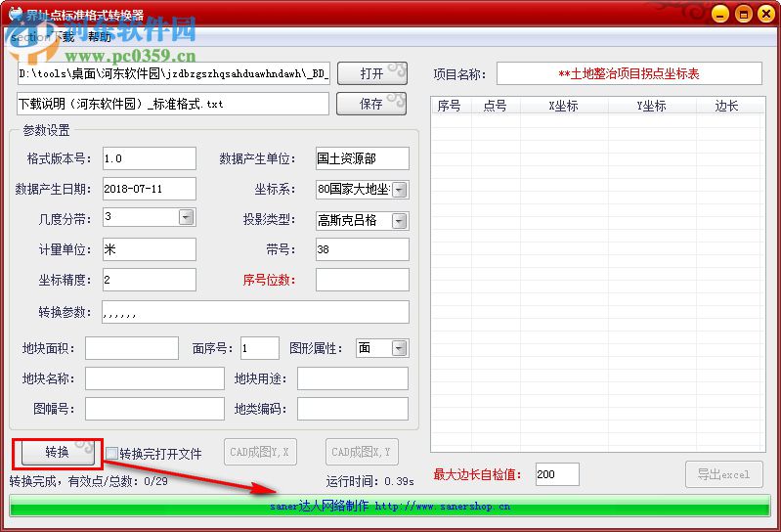Click the 图幅号 input field
Image resolution: width=781 pixels, height=532 pixels.
coord(154,409)
